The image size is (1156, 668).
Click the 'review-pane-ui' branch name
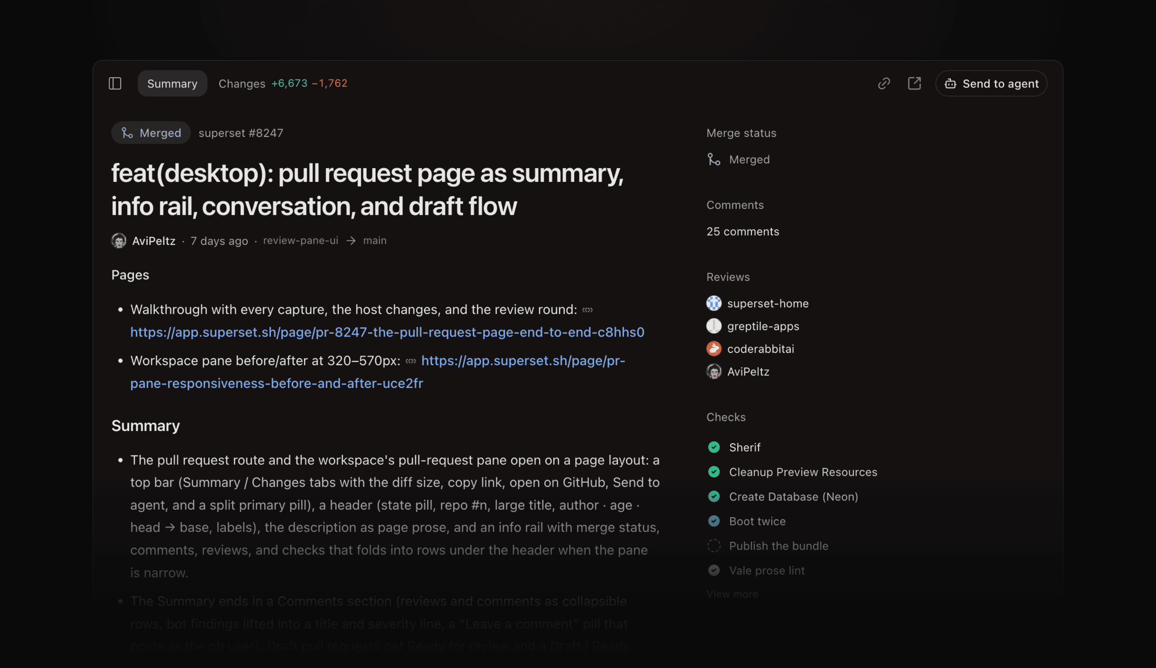click(x=301, y=241)
